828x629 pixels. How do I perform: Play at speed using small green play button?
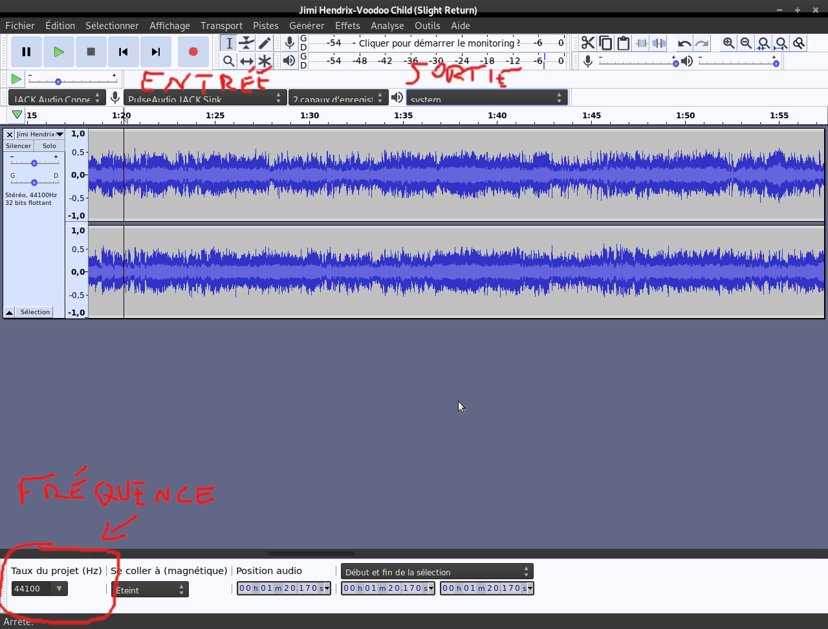tap(16, 79)
